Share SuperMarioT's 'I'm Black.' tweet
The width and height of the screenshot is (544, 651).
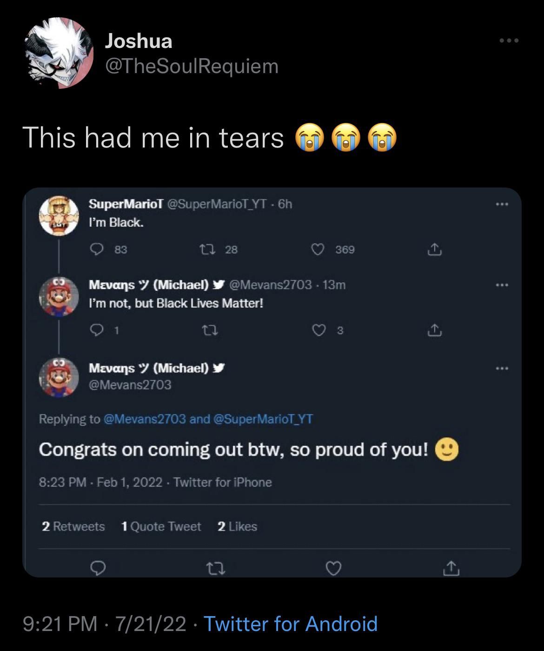[434, 250]
